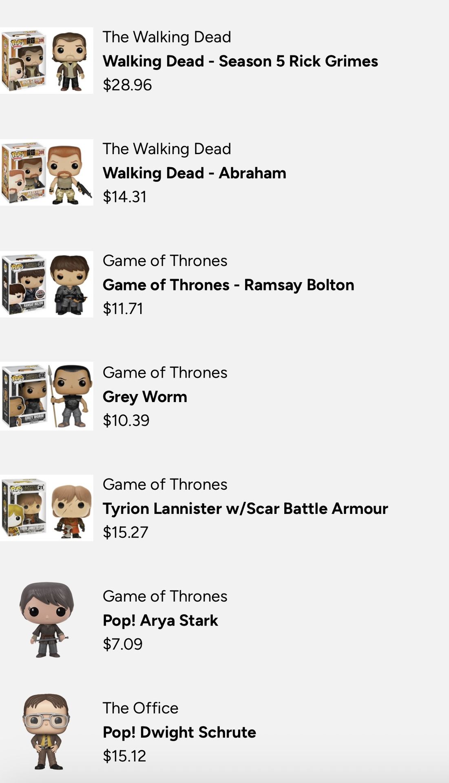
Task: Select the 'Walking Dead - Abraham' title
Action: pos(194,173)
